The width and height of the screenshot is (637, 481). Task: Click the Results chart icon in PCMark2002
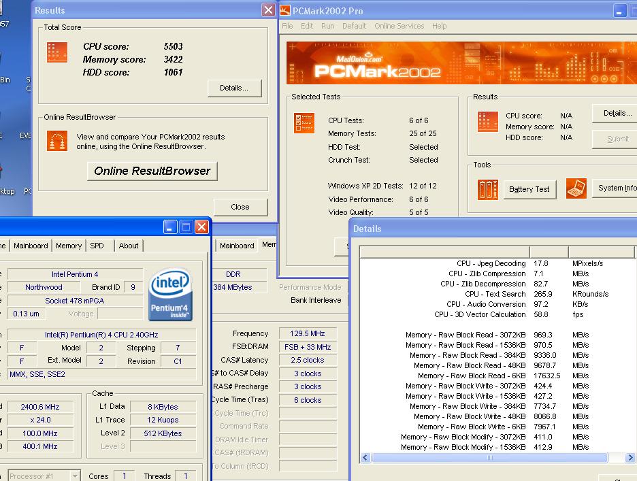coord(488,122)
